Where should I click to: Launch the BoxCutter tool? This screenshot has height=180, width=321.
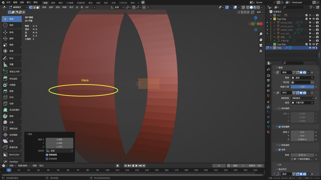(12, 155)
